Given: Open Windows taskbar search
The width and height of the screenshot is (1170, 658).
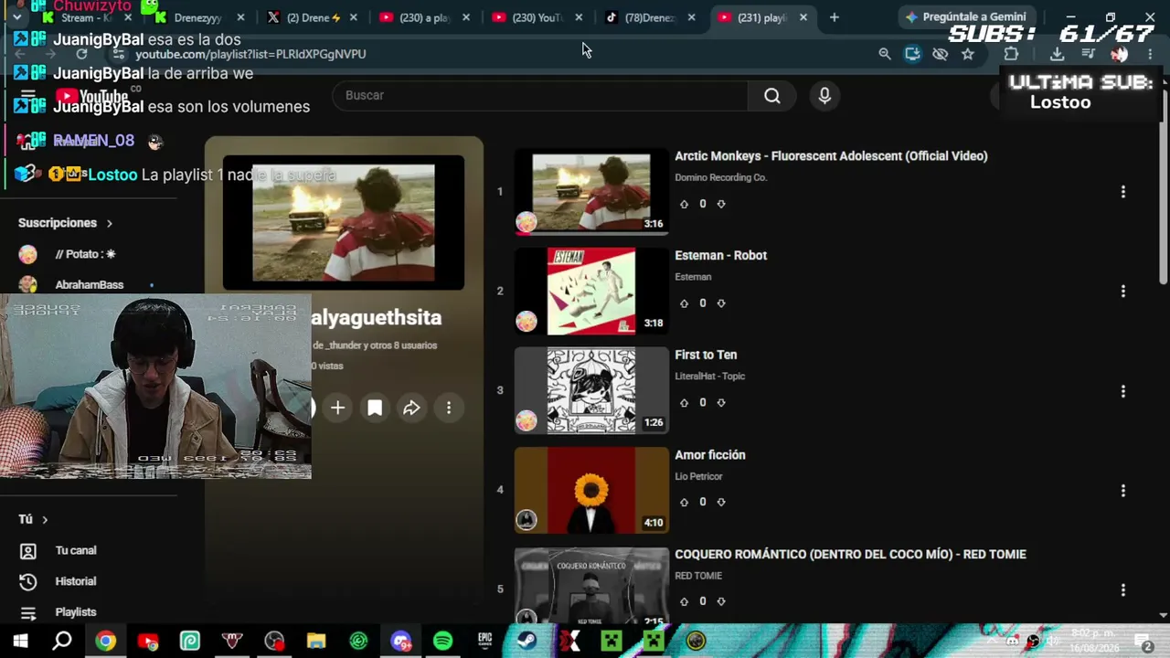Looking at the screenshot, I should click(x=62, y=641).
